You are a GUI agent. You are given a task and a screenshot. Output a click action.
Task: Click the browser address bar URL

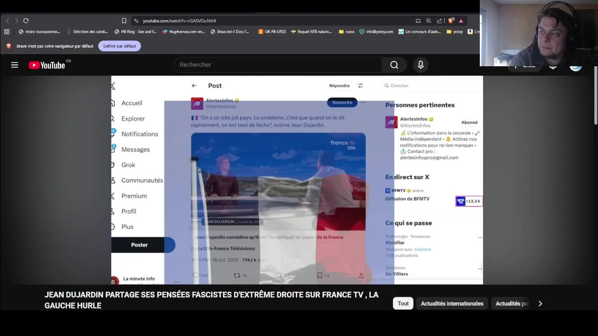click(x=179, y=21)
